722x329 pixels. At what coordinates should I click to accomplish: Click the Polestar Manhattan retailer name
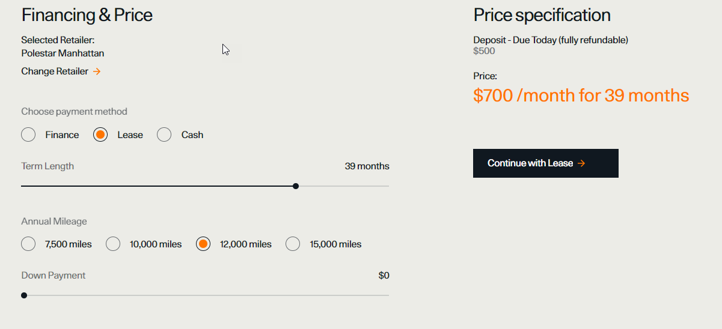click(x=63, y=53)
